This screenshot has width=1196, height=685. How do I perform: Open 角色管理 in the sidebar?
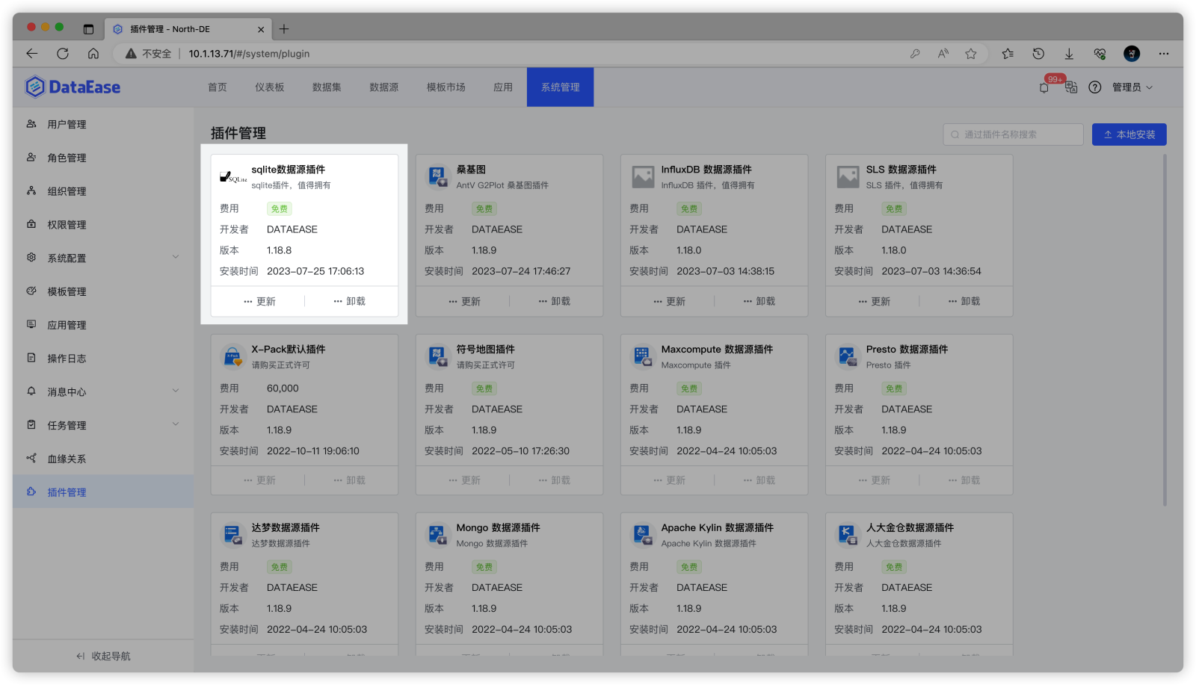[x=103, y=158]
